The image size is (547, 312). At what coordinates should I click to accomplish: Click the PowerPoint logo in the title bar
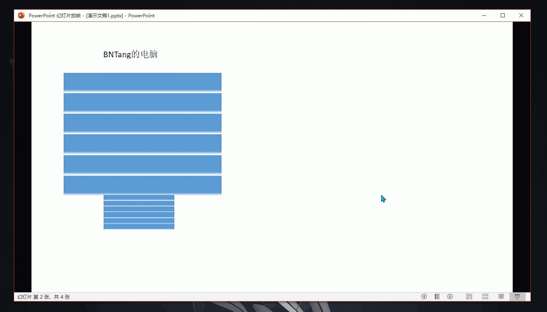tap(21, 15)
